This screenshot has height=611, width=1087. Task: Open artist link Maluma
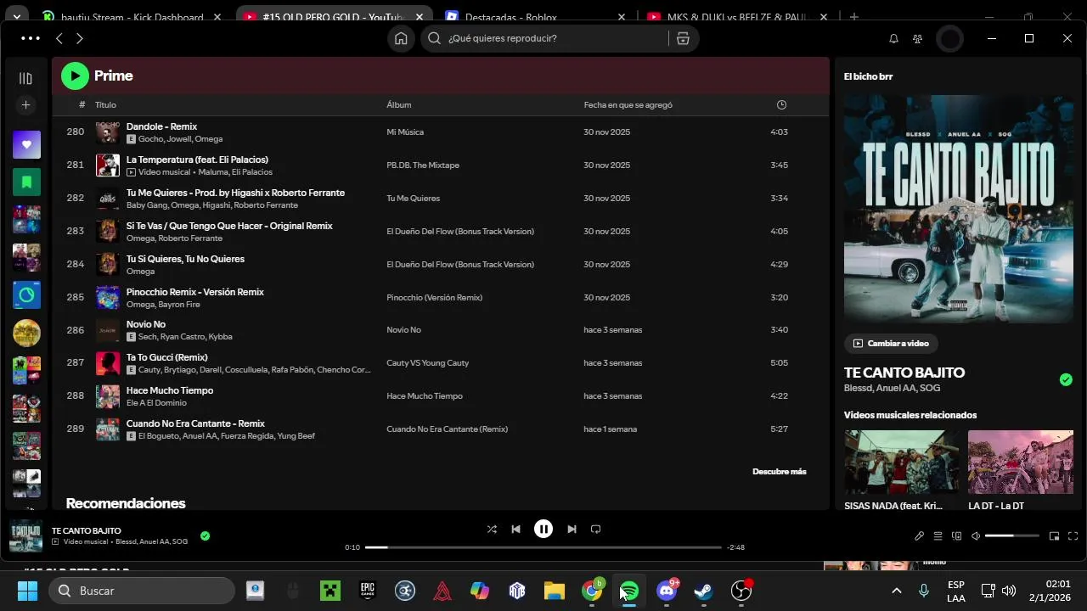point(214,172)
